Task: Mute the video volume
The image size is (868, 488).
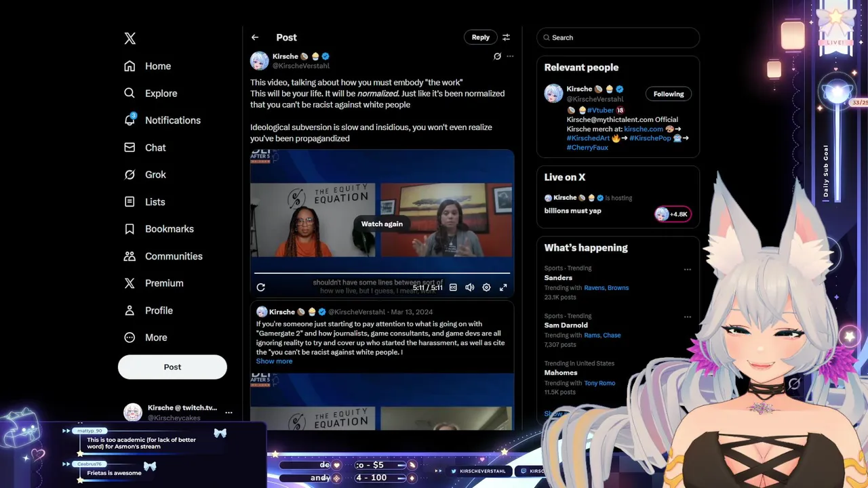Action: point(469,287)
